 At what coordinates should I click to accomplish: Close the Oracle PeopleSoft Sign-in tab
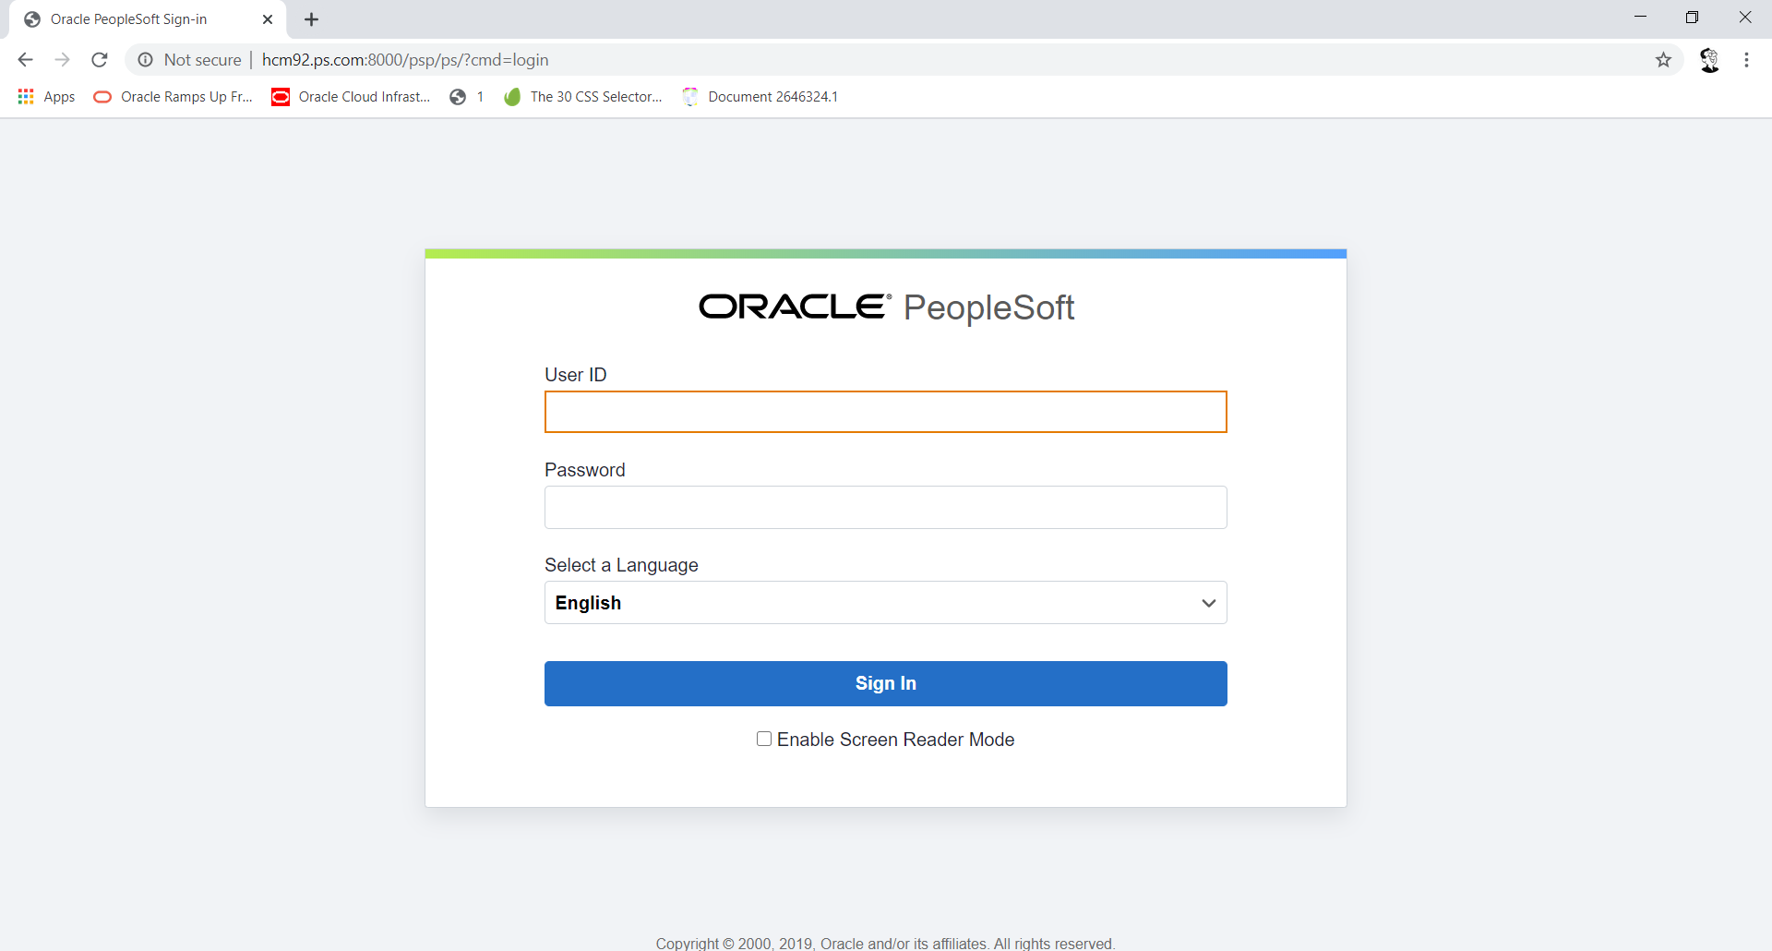pyautogui.click(x=268, y=19)
